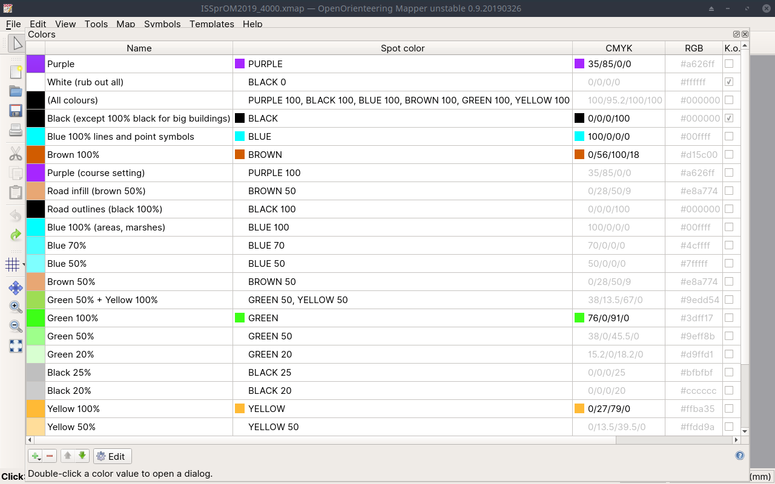Click the Paste clipboard icon
Screen dimensions: 775x484
click(x=16, y=192)
